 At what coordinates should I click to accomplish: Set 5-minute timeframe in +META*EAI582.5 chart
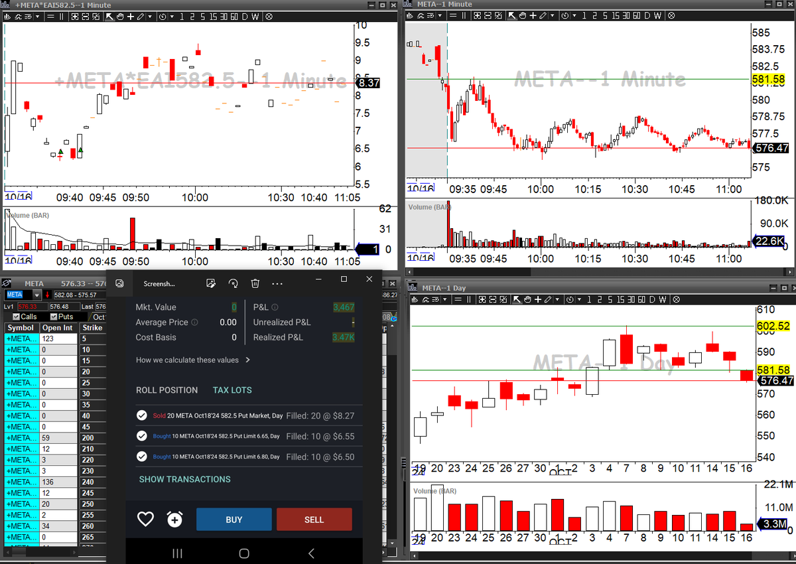[202, 17]
